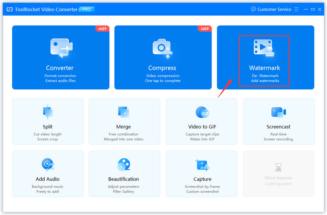The width and height of the screenshot is (327, 215).
Task: Click 'Screen recording' text
Action: click(278, 139)
